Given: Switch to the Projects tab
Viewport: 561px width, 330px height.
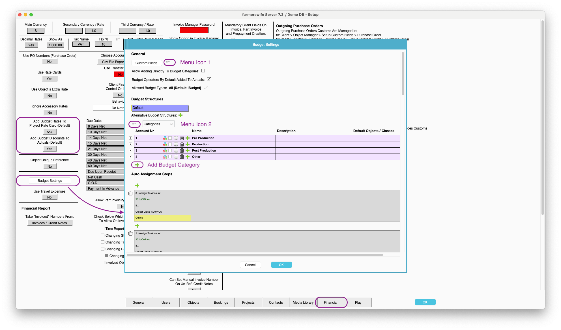Looking at the screenshot, I should click(x=248, y=302).
